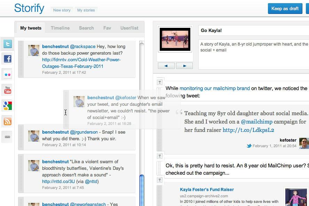Click the kefoster username in quoted tweet
Screen dimensions: 309x206
point(288,140)
